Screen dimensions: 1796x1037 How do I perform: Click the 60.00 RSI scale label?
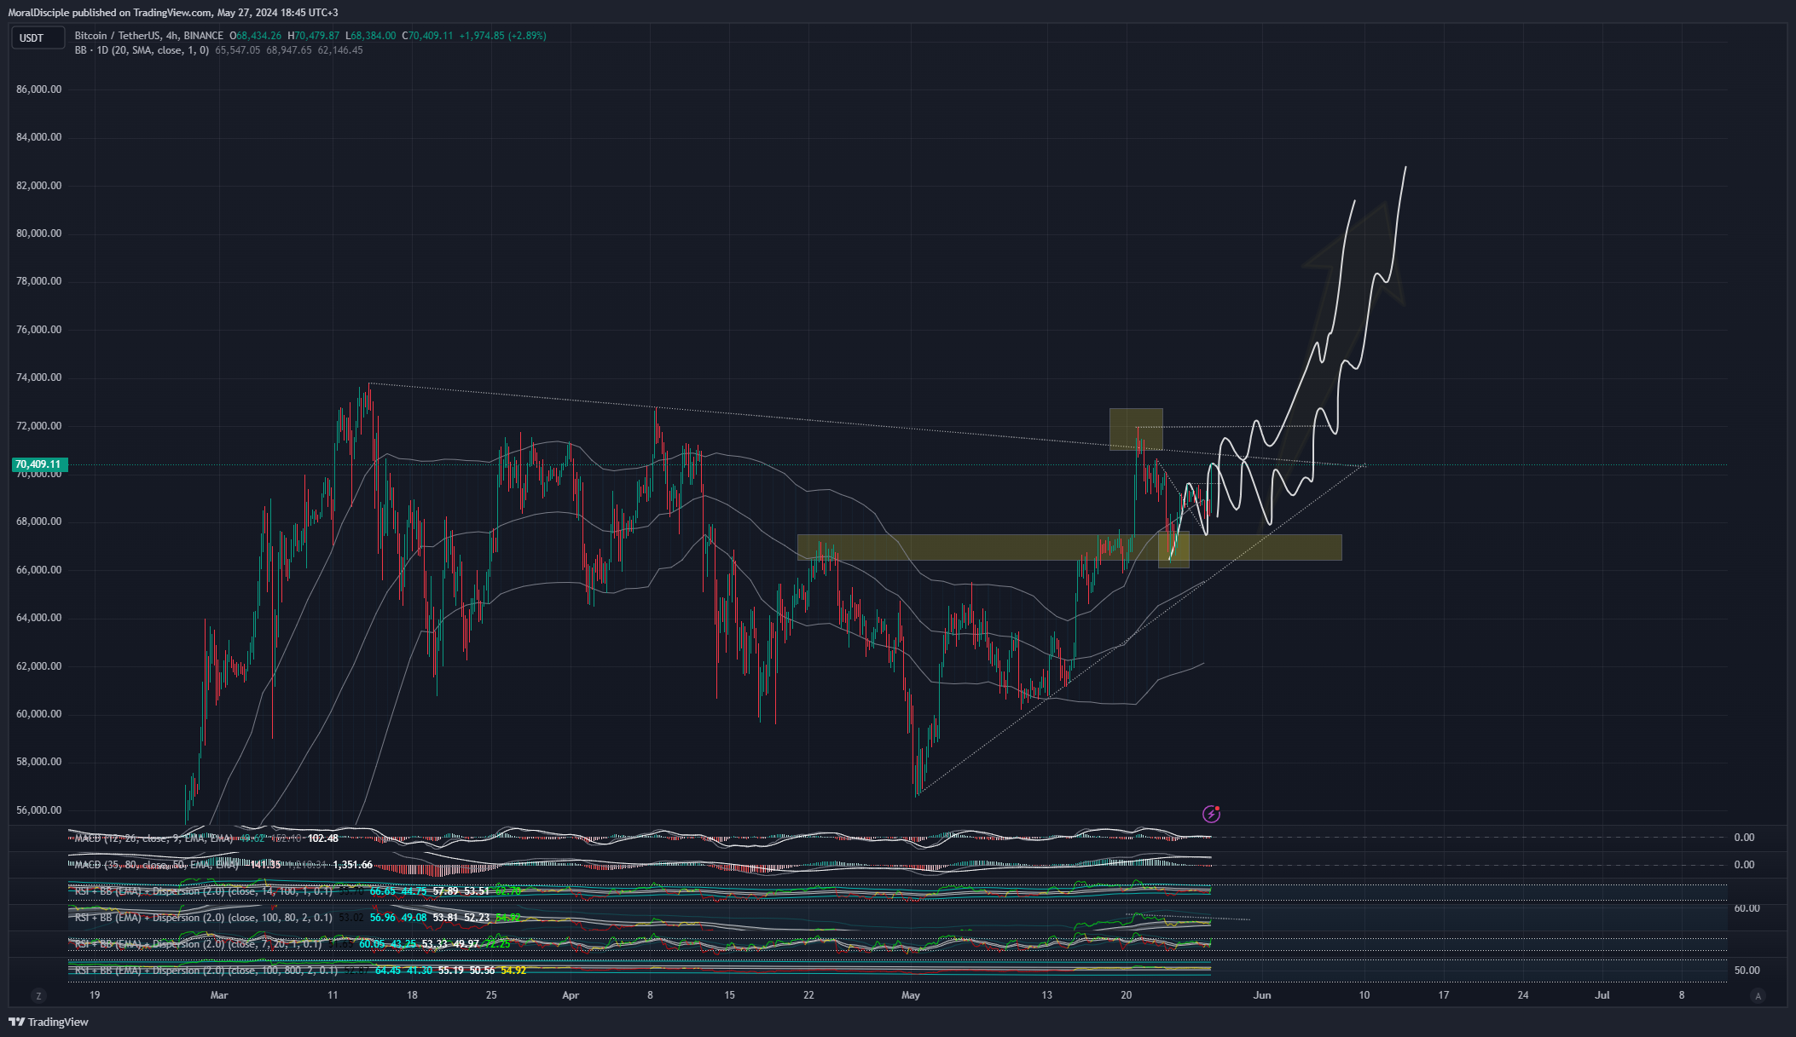pyautogui.click(x=1747, y=908)
